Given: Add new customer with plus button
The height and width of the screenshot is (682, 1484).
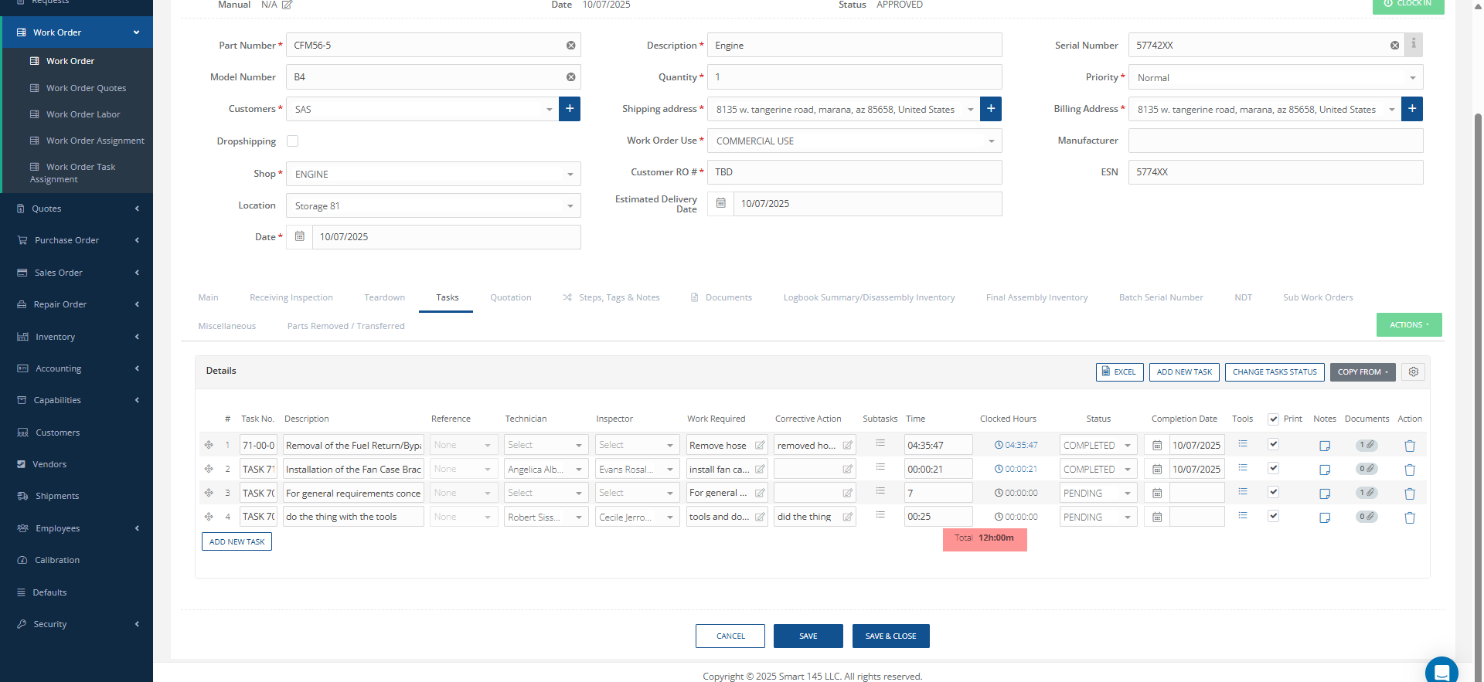Looking at the screenshot, I should [x=570, y=109].
